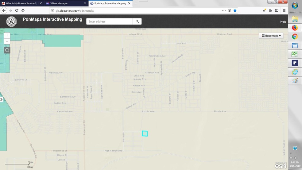Open the Help link
Image resolution: width=302 pixels, height=170 pixels.
283,22
